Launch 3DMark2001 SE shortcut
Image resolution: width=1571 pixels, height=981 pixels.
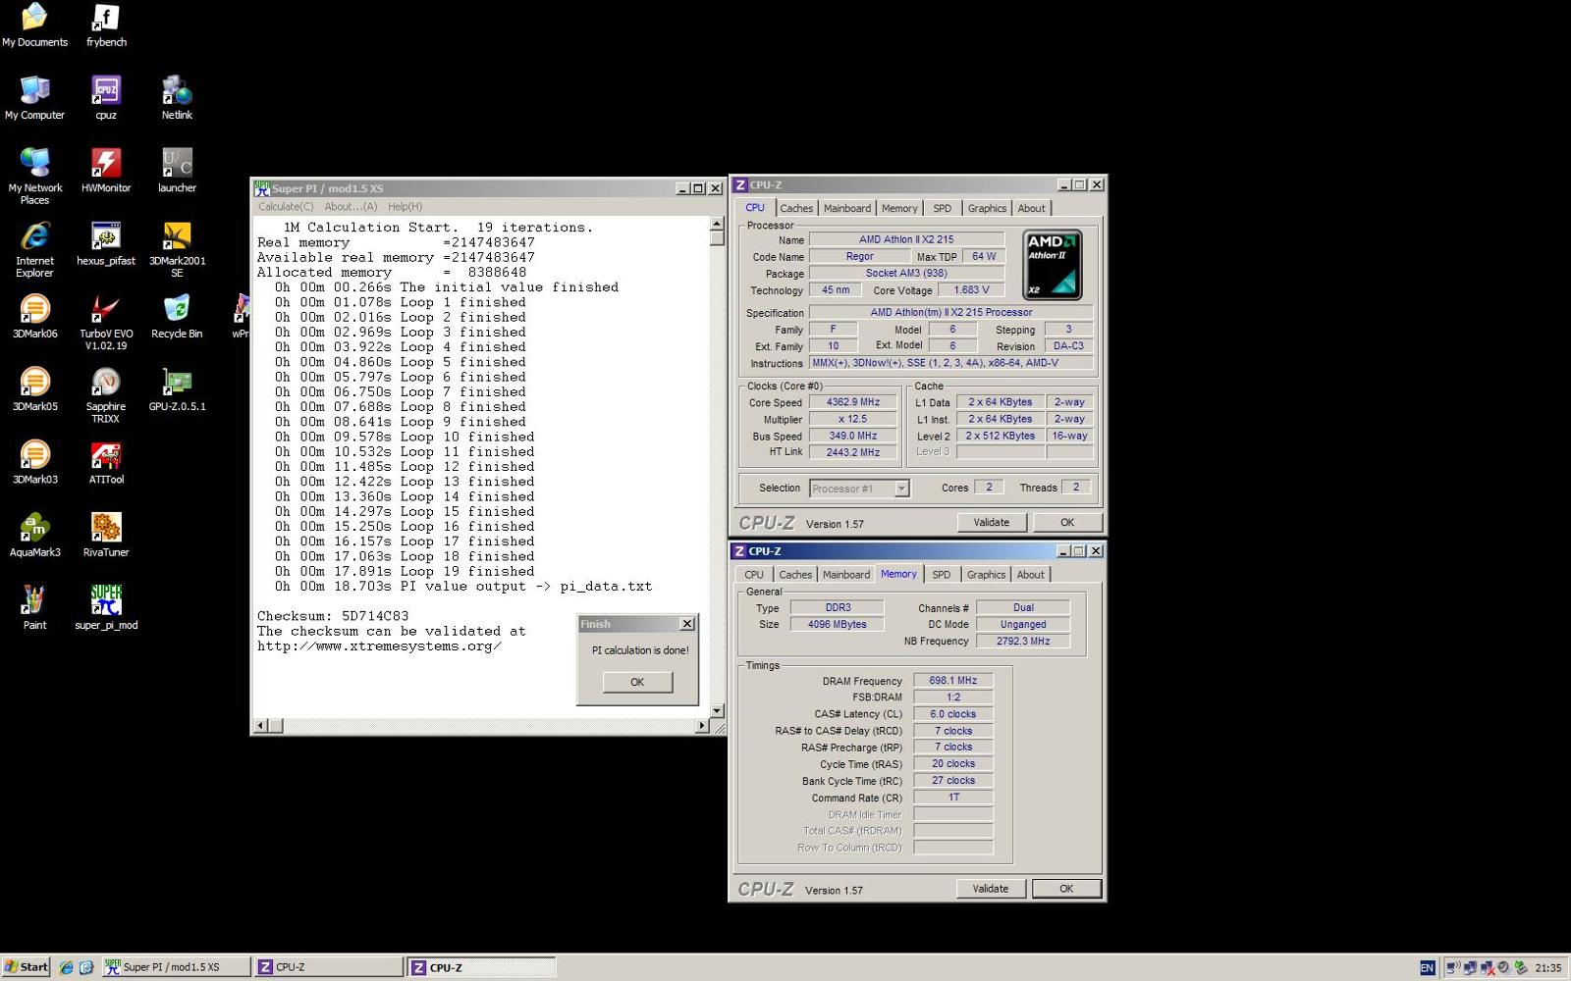(177, 250)
